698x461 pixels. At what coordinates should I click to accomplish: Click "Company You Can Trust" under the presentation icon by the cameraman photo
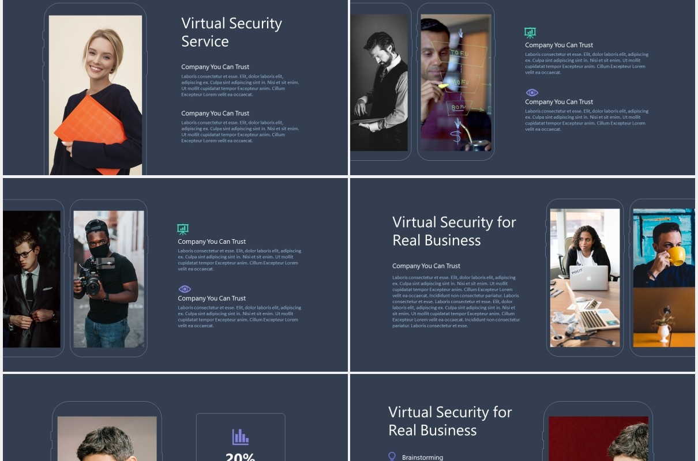[212, 241]
